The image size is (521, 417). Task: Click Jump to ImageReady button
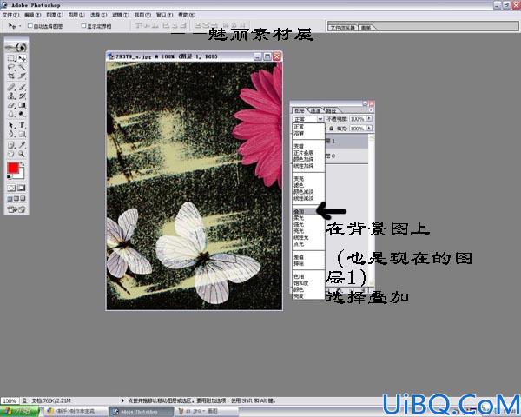tap(16, 209)
